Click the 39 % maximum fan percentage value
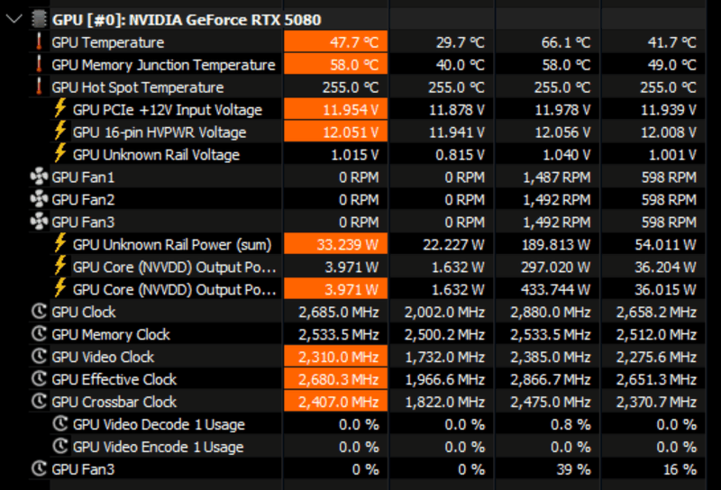721x490 pixels. coord(573,469)
